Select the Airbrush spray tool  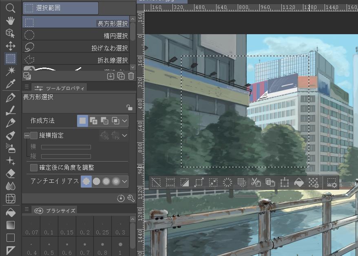(11, 148)
